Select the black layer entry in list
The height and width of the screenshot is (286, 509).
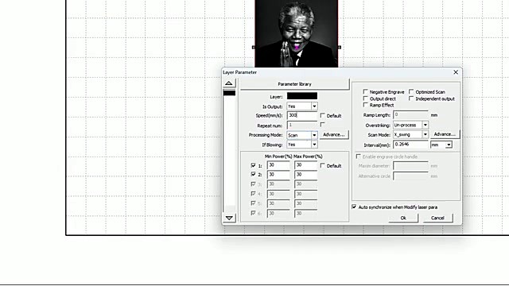(x=229, y=93)
